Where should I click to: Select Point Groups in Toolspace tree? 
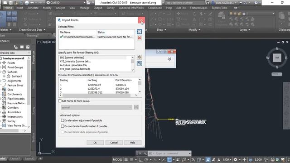(x=15, y=67)
